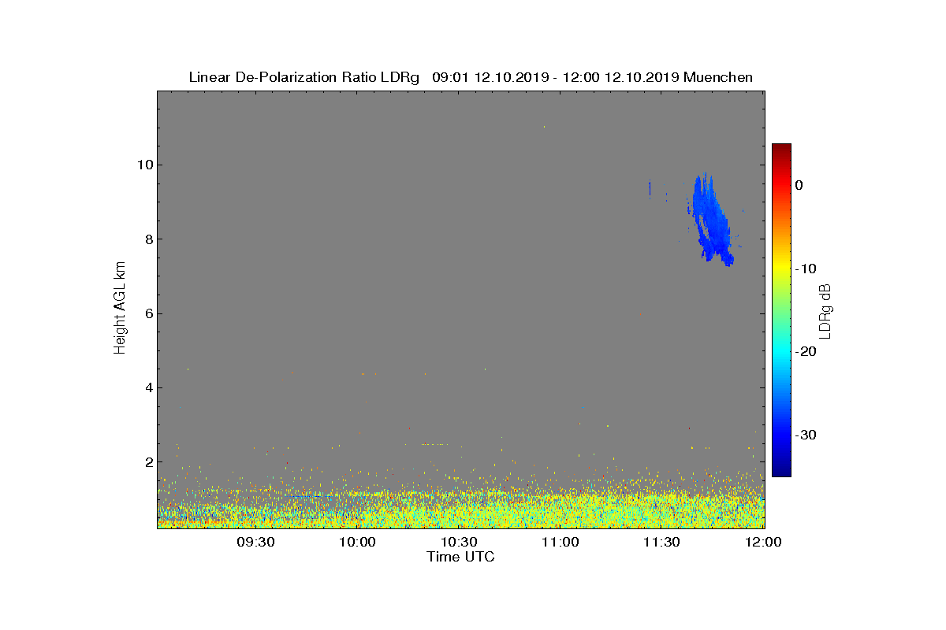Click the 10:30 time tick label
The image size is (946, 630).
coord(459,542)
